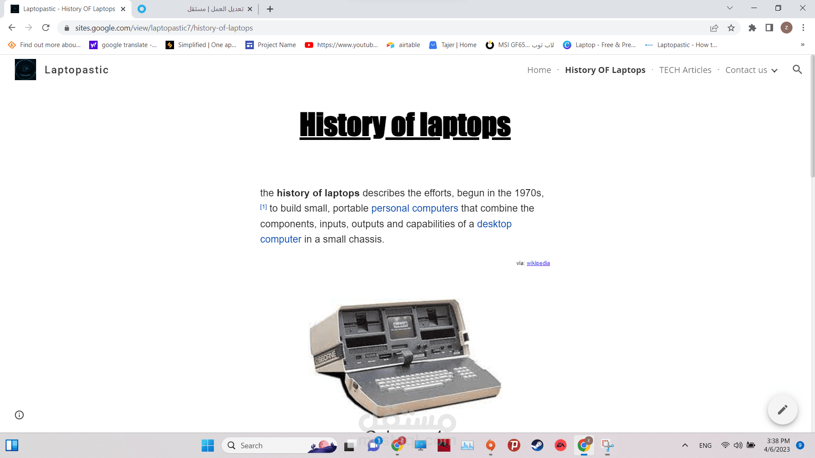Open the tab search dropdown arrow
Viewport: 815px width, 458px height.
point(730,8)
